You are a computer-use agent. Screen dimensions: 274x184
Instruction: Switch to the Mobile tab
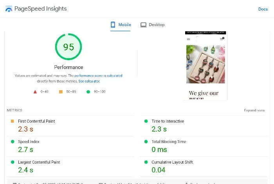(x=121, y=25)
